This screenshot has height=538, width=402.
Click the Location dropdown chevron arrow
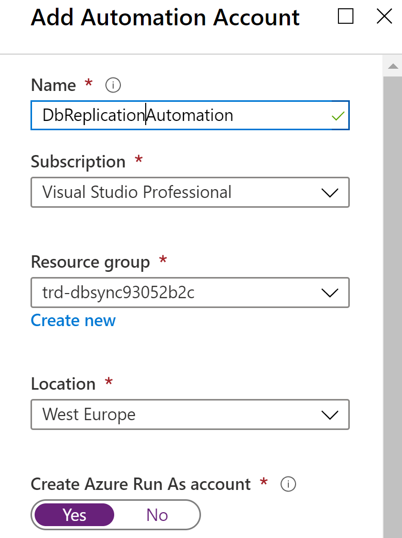[x=329, y=414]
